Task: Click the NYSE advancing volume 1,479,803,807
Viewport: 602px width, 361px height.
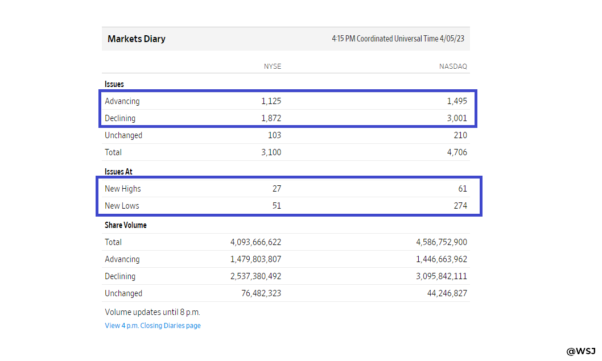Action: [255, 259]
